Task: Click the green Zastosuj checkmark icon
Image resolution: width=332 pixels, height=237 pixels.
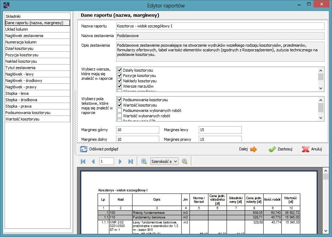Action: pyautogui.click(x=272, y=149)
